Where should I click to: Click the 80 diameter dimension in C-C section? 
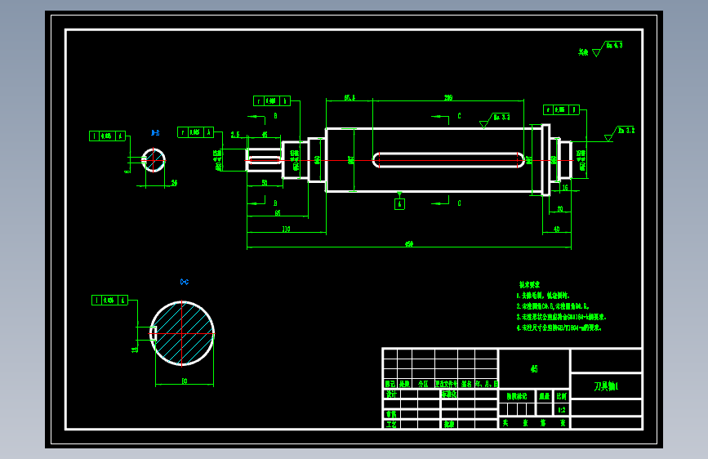pos(185,381)
